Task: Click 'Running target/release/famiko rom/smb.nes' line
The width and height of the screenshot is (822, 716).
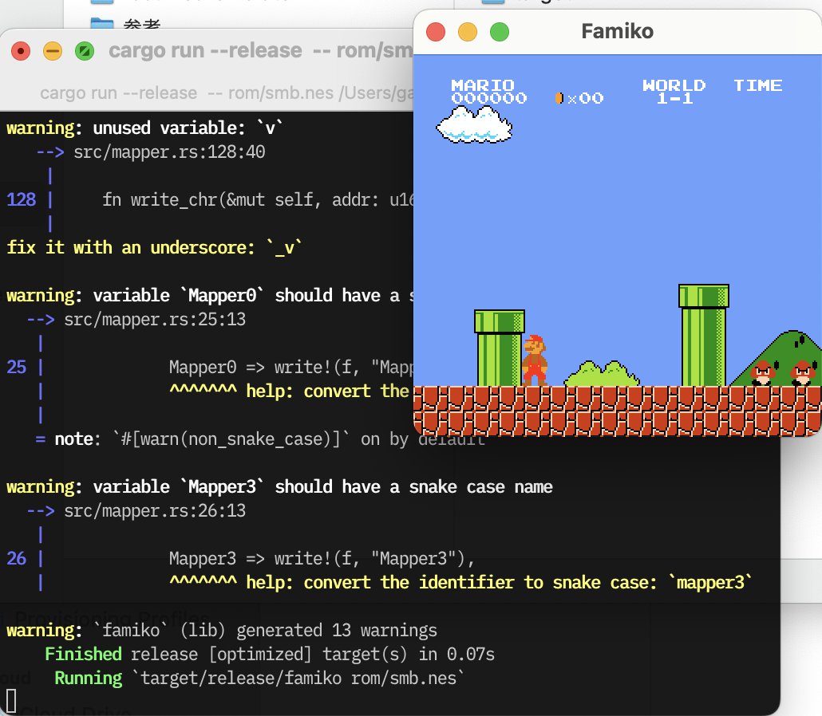Action: [x=259, y=679]
